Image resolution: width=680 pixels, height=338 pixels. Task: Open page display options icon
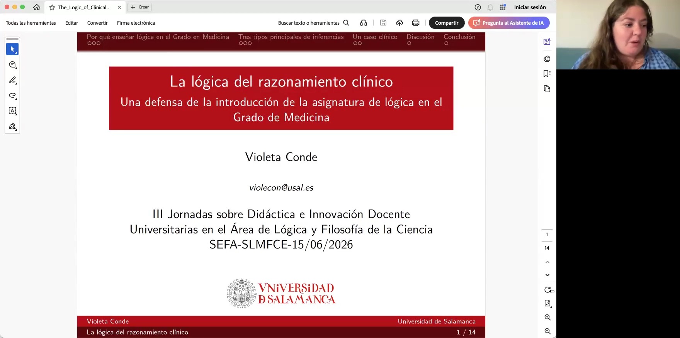(x=548, y=303)
